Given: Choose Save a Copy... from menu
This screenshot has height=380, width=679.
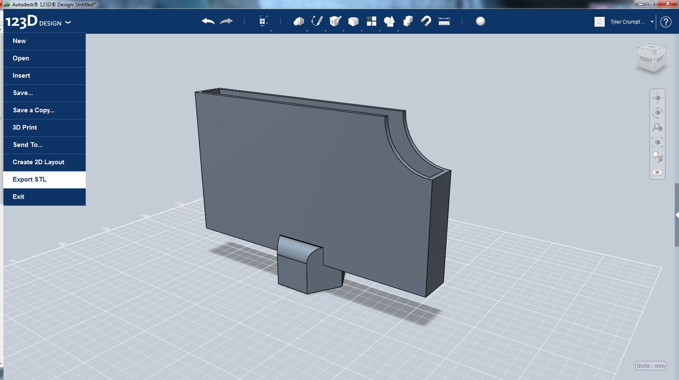Looking at the screenshot, I should [x=44, y=111].
